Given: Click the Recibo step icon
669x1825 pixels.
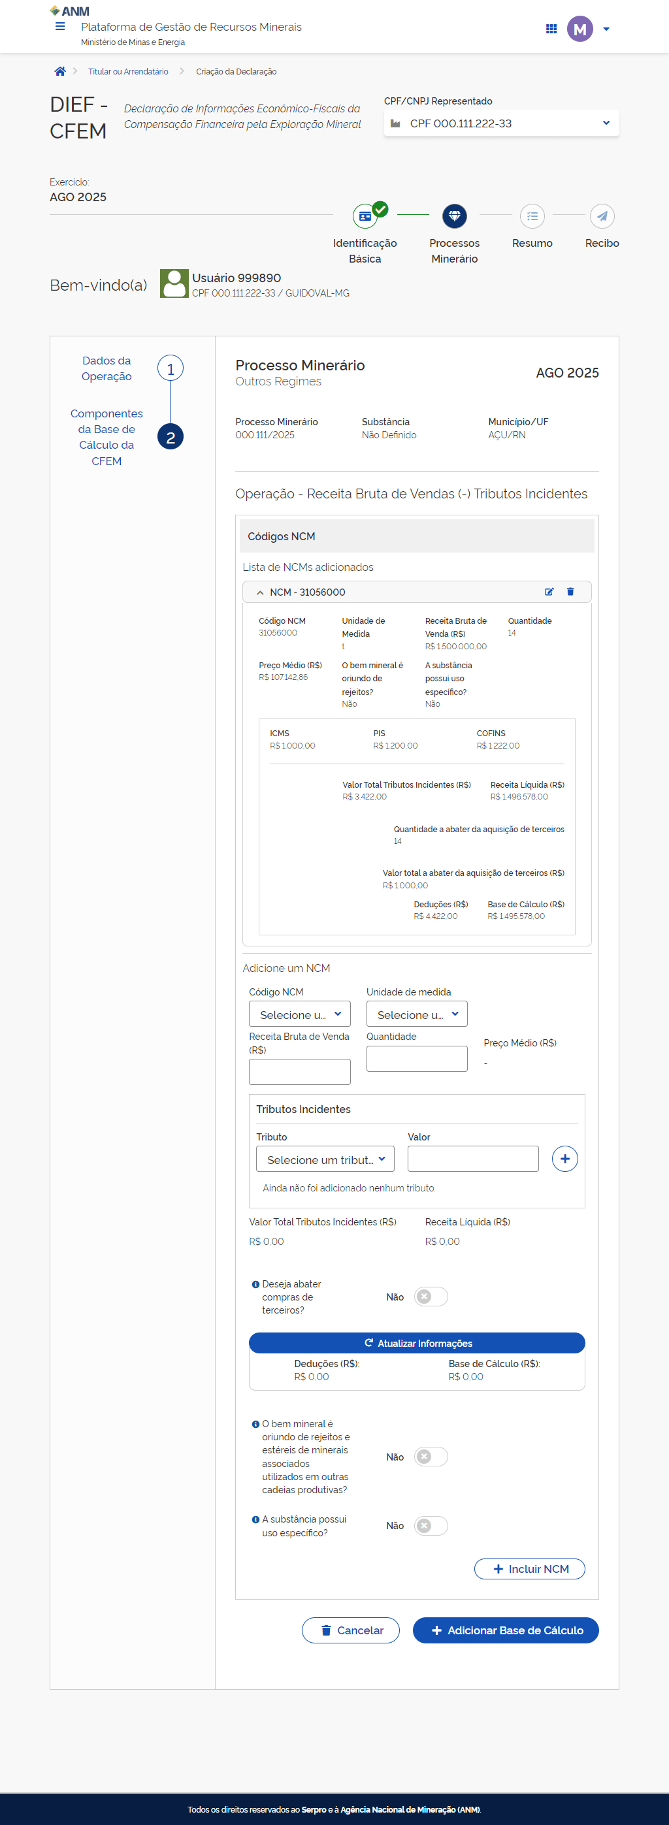Looking at the screenshot, I should (x=602, y=216).
